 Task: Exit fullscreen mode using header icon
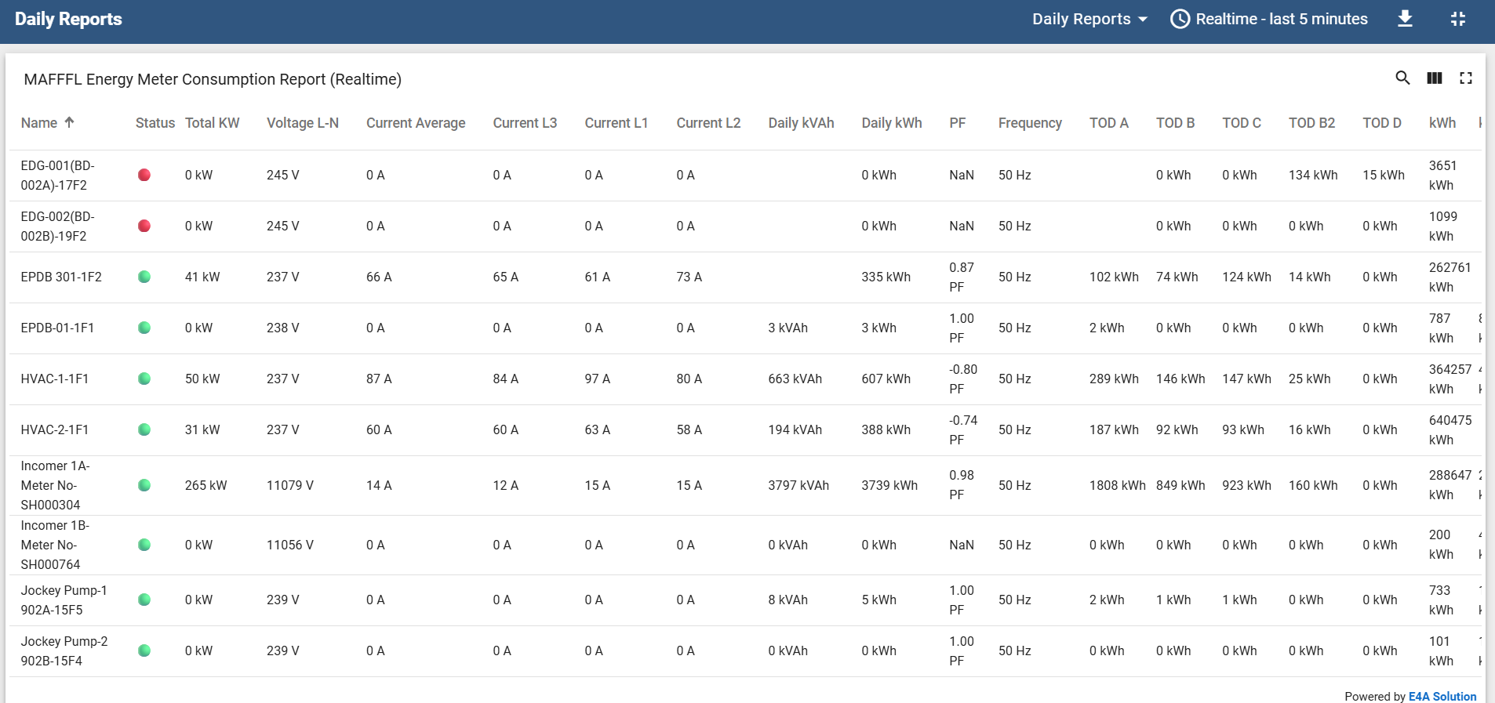pyautogui.click(x=1457, y=19)
